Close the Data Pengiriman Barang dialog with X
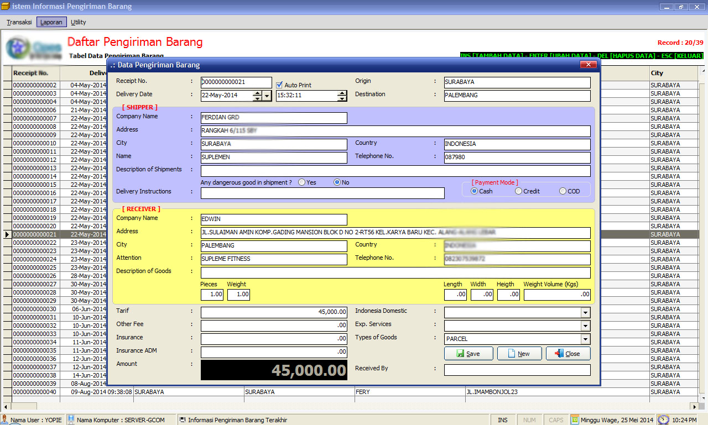Image resolution: width=708 pixels, height=425 pixels. click(x=587, y=65)
